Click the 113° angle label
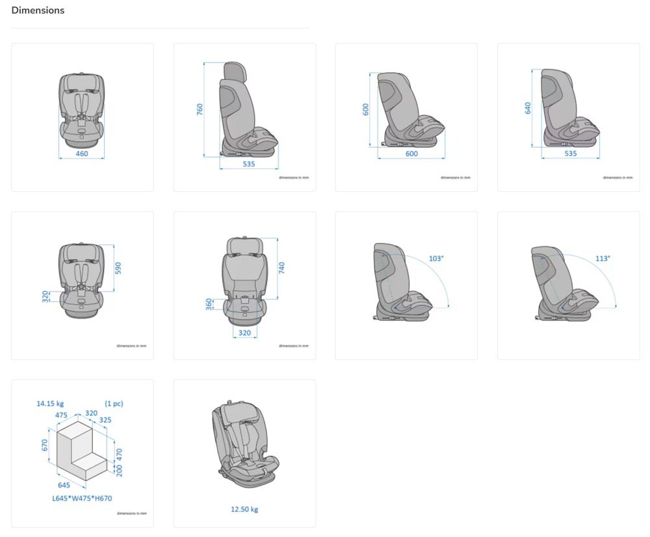The height and width of the screenshot is (537, 650). (603, 259)
